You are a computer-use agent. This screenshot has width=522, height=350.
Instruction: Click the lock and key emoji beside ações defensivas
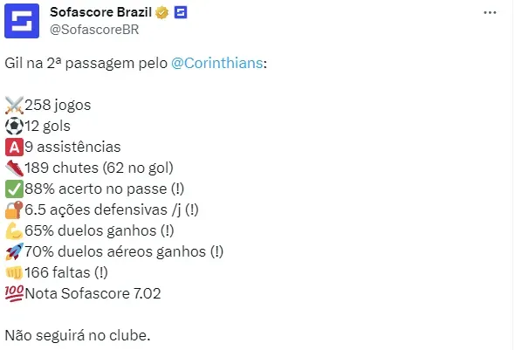[x=14, y=210]
